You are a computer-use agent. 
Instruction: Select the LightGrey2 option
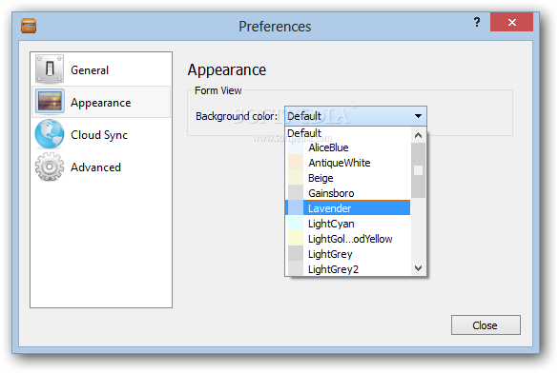[x=348, y=269]
